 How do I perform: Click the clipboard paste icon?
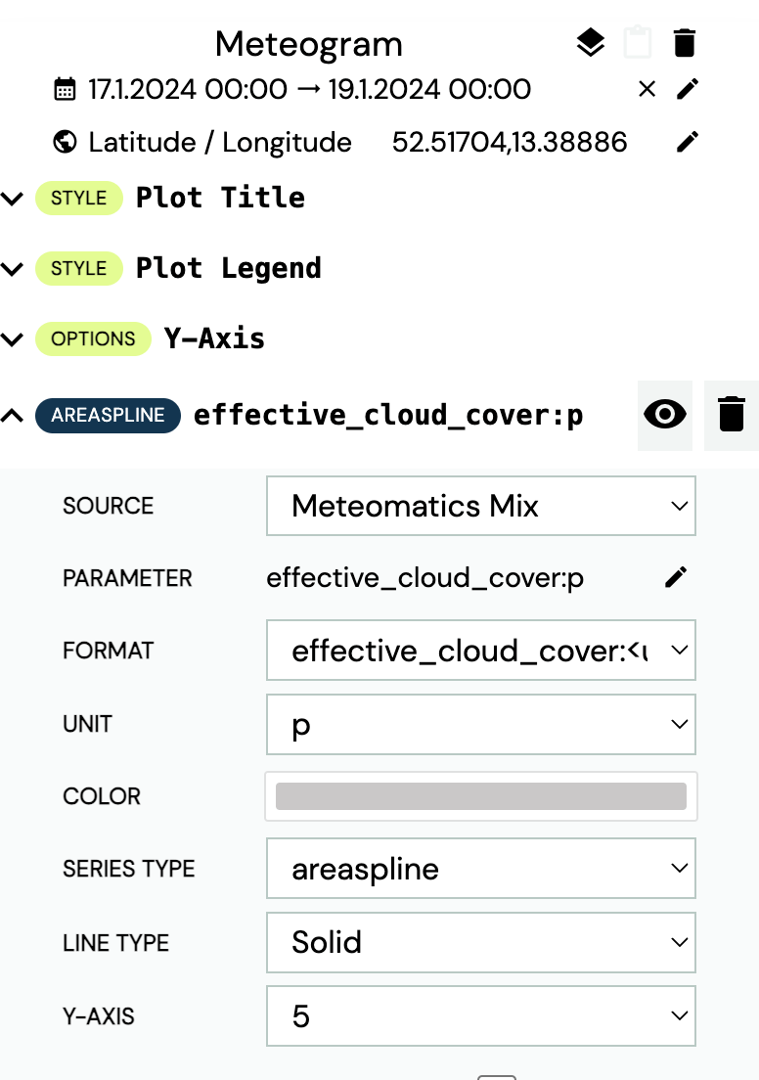(638, 43)
